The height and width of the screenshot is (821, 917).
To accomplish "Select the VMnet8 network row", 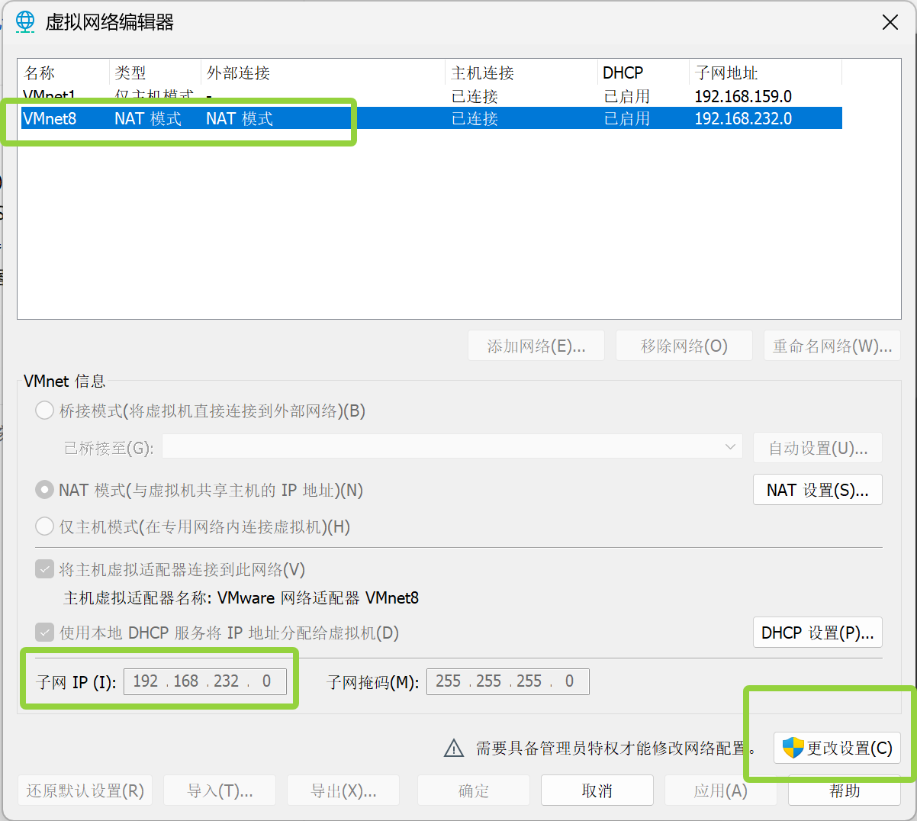I will click(x=431, y=118).
